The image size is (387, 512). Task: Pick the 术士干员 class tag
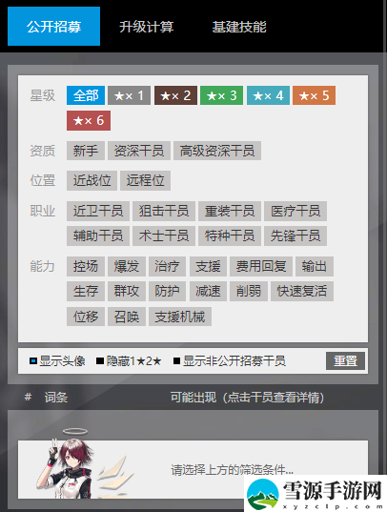(164, 236)
